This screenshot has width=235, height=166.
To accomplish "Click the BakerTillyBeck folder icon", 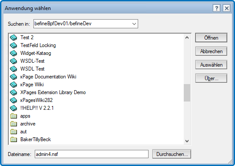I will 13,139.
